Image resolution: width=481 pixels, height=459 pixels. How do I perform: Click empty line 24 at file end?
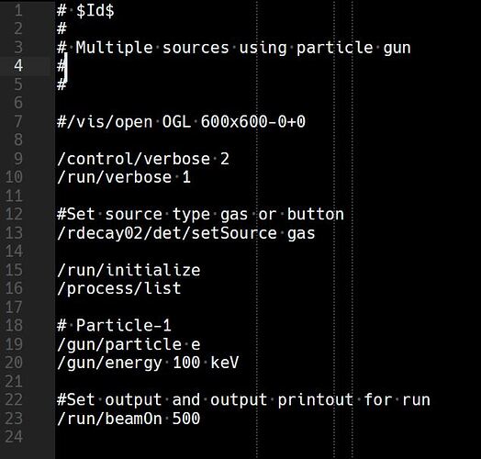(x=267, y=437)
